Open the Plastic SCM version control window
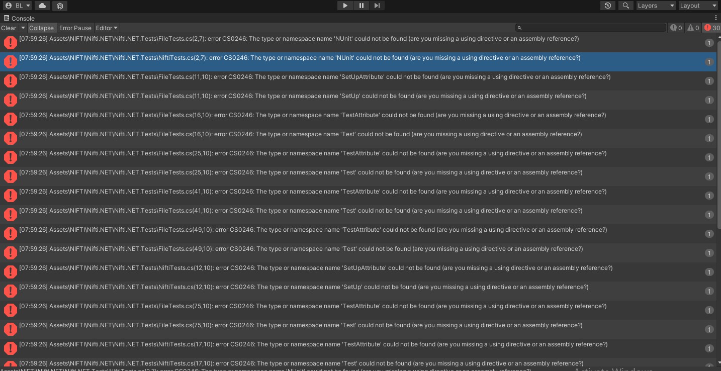 pos(60,6)
